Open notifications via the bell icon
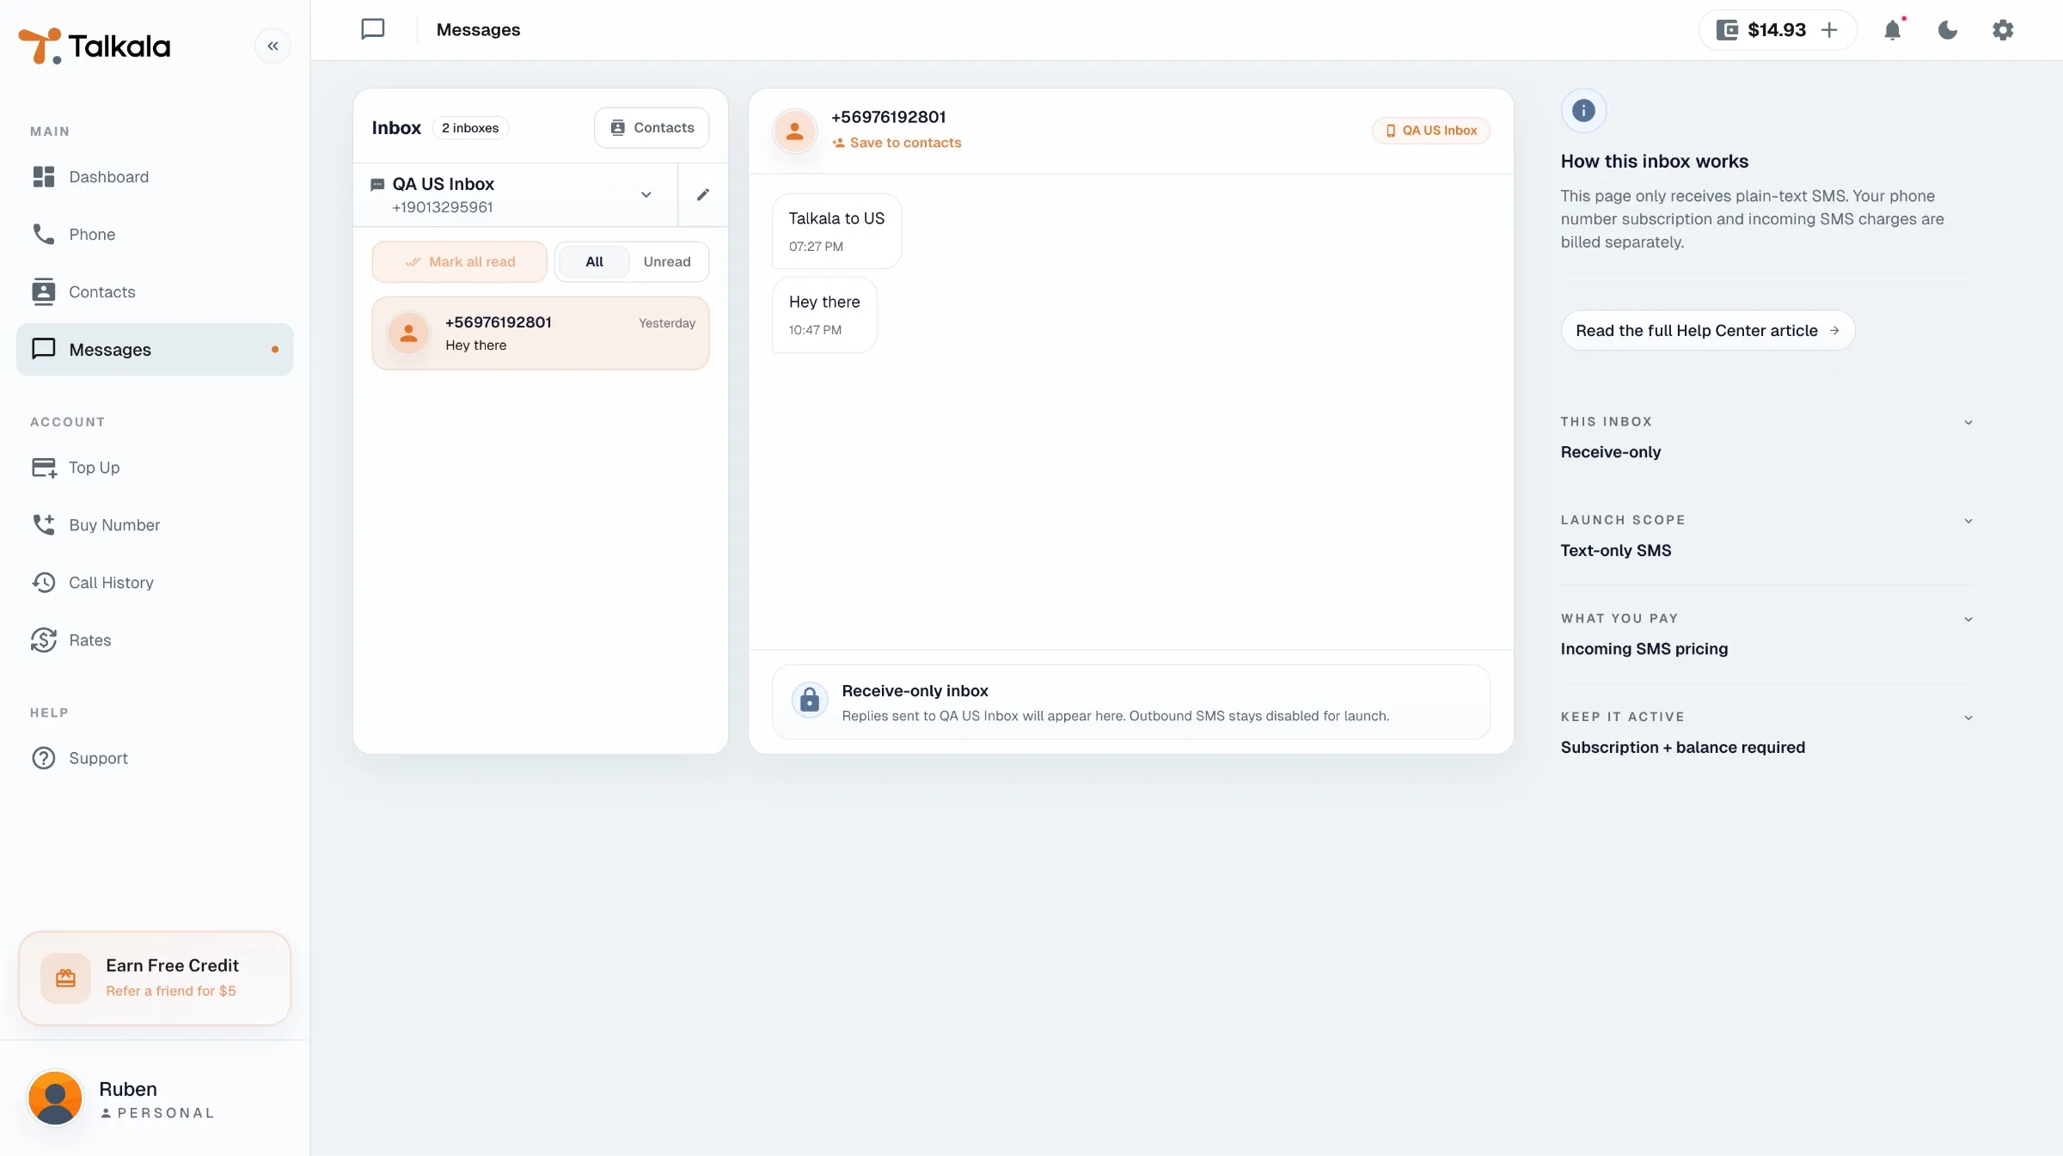Image resolution: width=2063 pixels, height=1156 pixels. coord(1893,30)
